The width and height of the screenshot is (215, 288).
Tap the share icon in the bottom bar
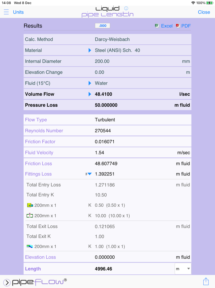[x=206, y=281]
